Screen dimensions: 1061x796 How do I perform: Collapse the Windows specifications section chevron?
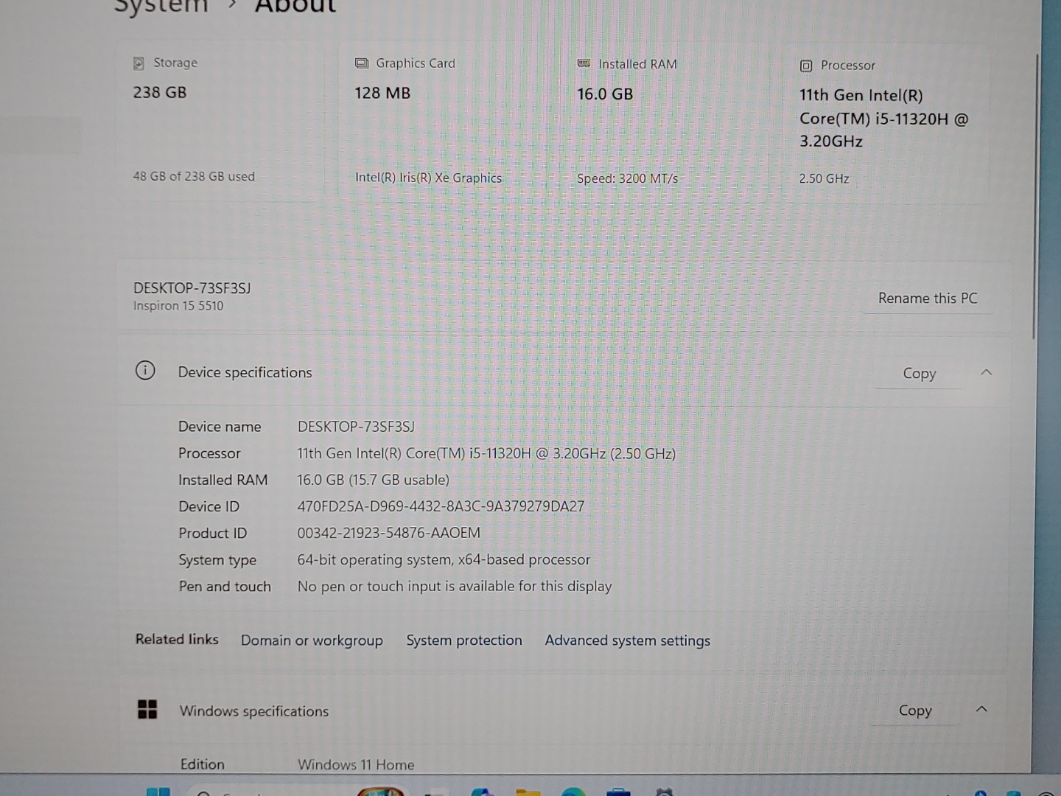(x=981, y=709)
